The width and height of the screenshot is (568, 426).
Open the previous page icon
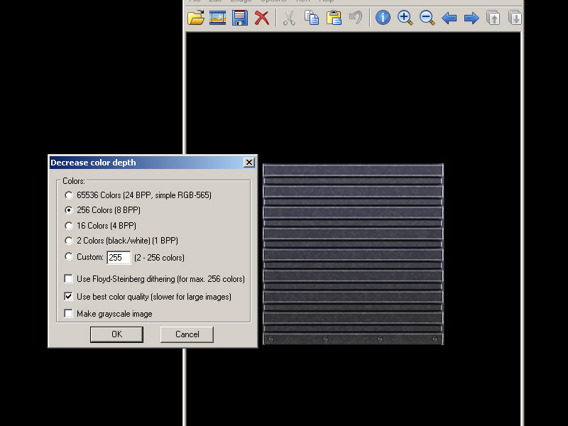[x=493, y=18]
